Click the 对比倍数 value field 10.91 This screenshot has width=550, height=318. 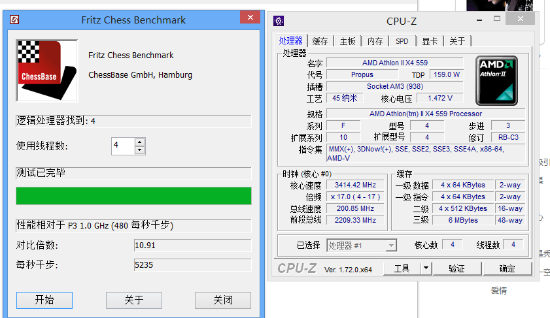(192, 245)
